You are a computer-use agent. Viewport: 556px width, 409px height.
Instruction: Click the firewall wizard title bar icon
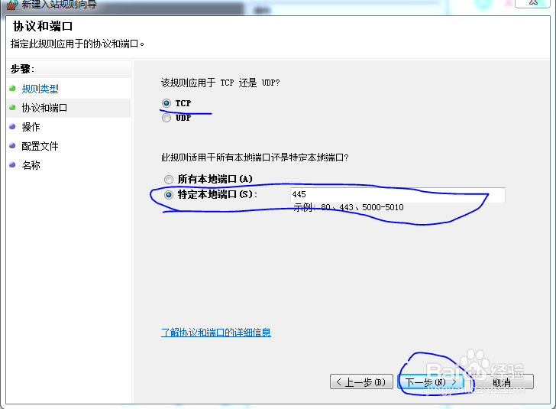click(12, 5)
